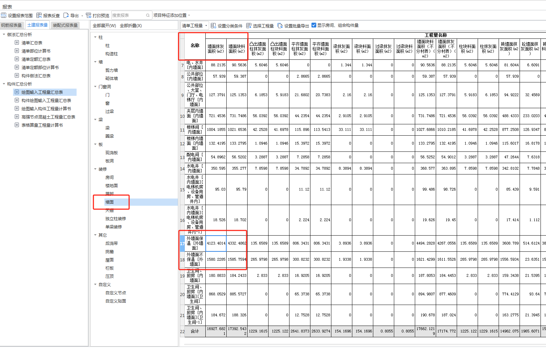Click the 清单汇总表 report icon
This screenshot has width=546, height=351.
(x=17, y=43)
